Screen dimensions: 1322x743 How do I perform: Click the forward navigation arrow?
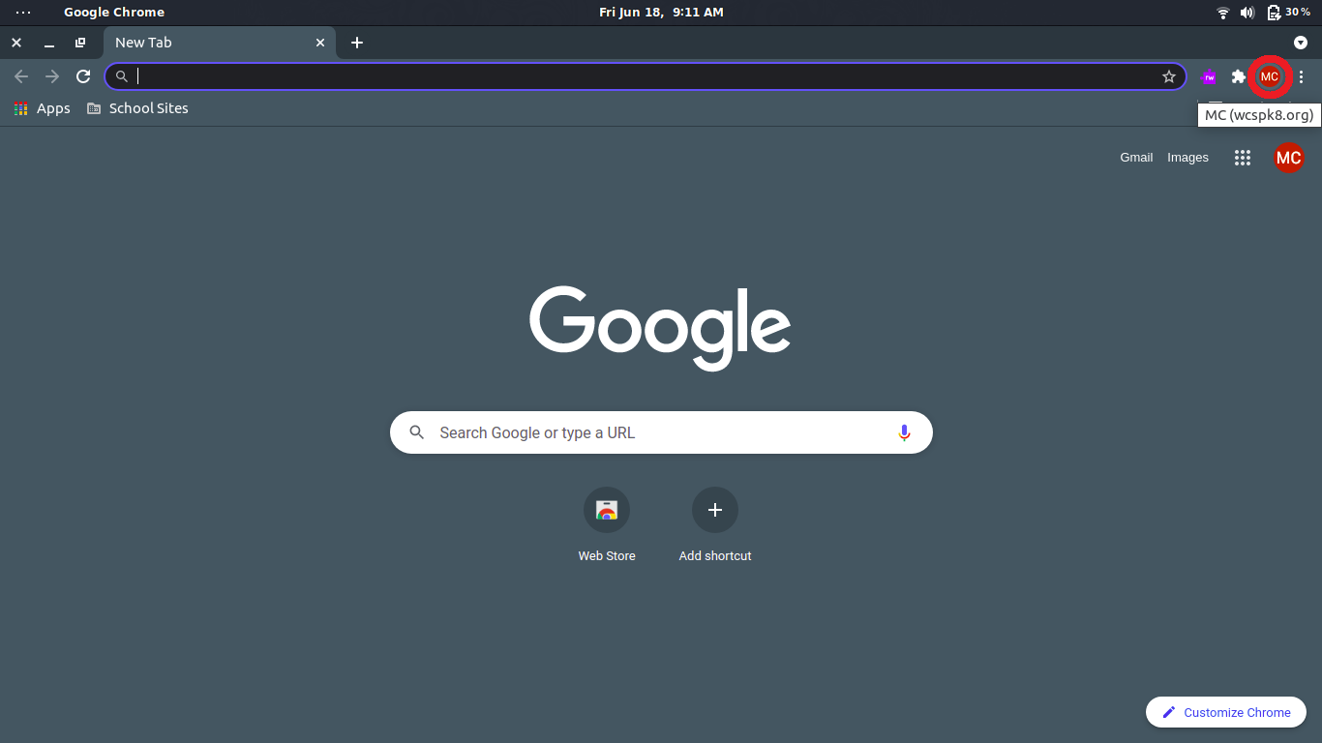click(52, 76)
